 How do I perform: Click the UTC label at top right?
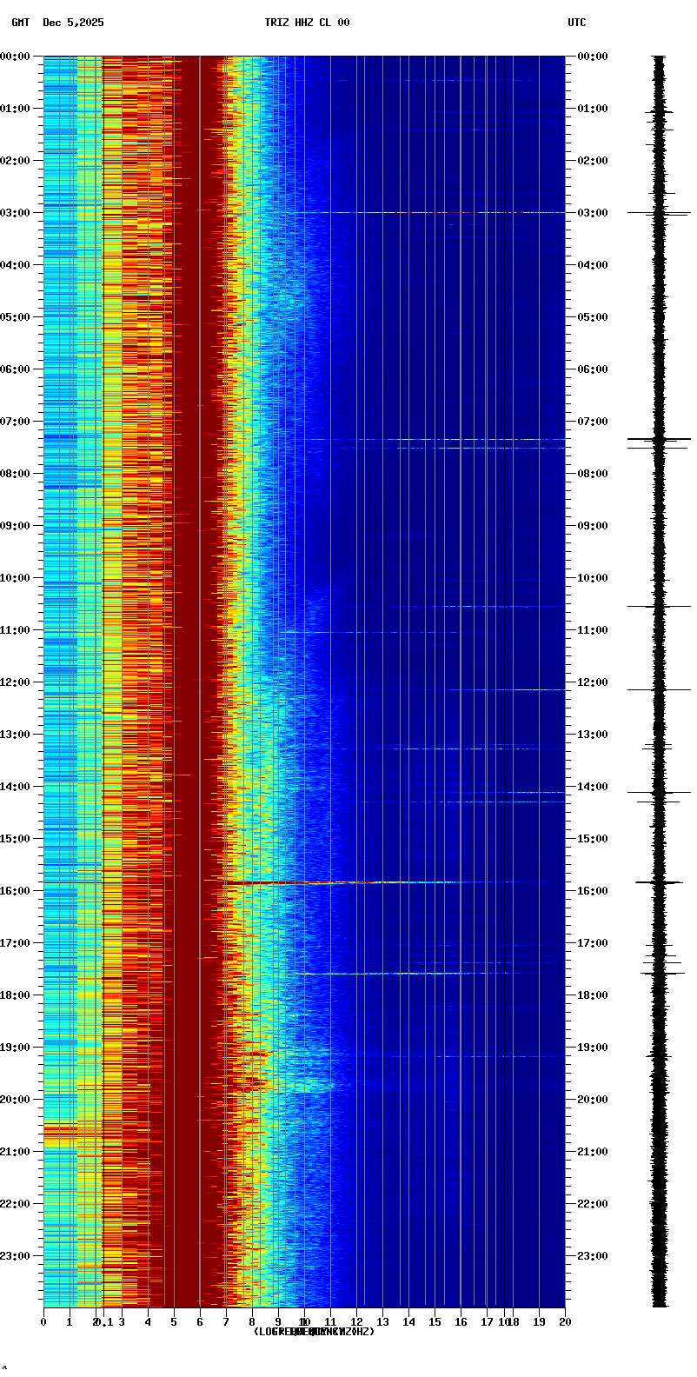pyautogui.click(x=577, y=23)
